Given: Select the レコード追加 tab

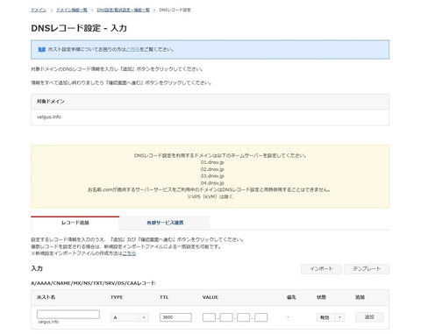Looking at the screenshot, I should (x=75, y=223).
